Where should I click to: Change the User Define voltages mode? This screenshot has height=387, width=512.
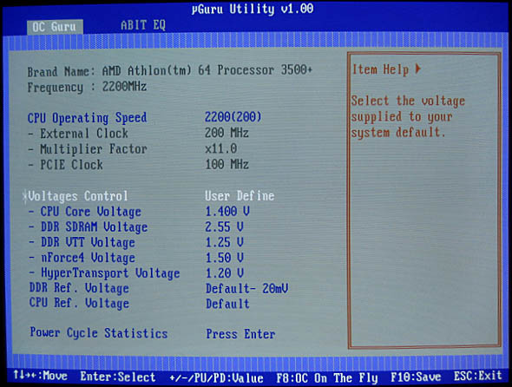click(x=240, y=195)
